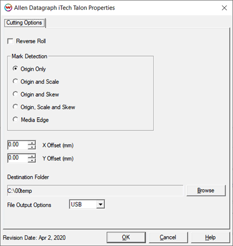The width and height of the screenshot is (233, 246).
Task: Cancel the properties dialog
Action: point(168,237)
